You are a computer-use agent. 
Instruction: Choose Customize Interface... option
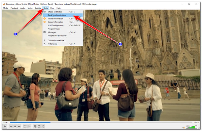pos(63,40)
